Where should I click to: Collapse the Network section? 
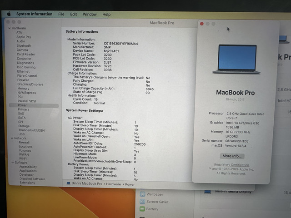coord(12,138)
